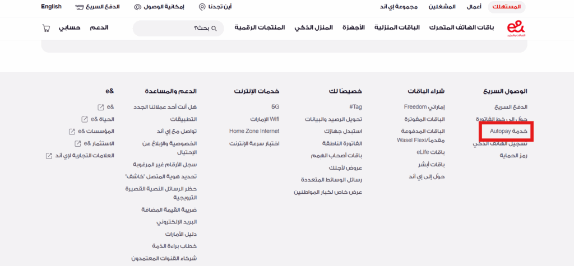Switch language to English
The width and height of the screenshot is (574, 266).
coord(51,7)
